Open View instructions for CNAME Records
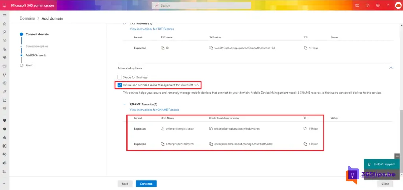This screenshot has width=403, height=190. [154, 110]
